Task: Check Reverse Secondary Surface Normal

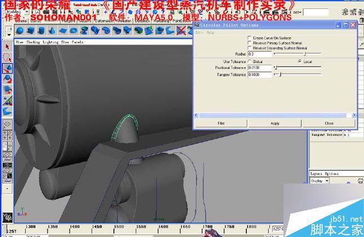Action: [x=250, y=48]
